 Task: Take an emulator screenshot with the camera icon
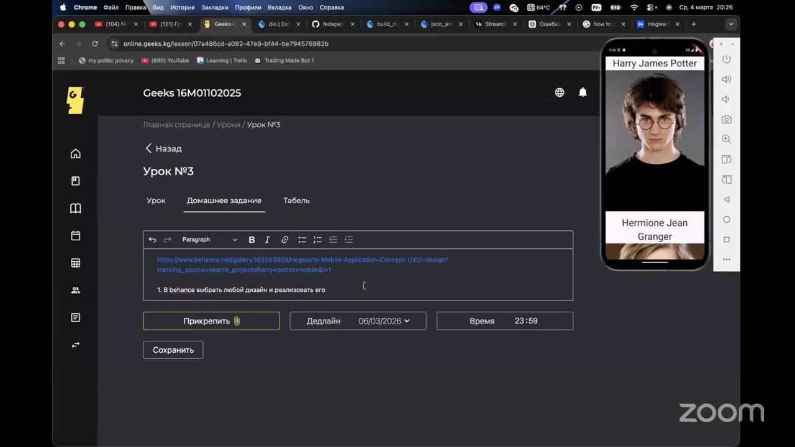coord(726,119)
